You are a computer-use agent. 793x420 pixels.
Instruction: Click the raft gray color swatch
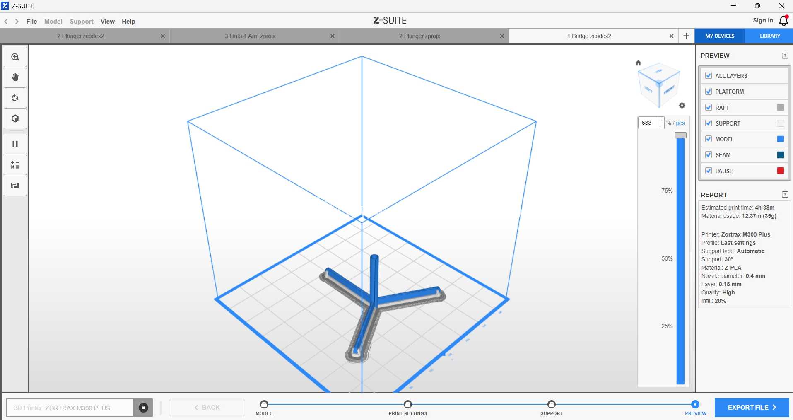coord(781,107)
